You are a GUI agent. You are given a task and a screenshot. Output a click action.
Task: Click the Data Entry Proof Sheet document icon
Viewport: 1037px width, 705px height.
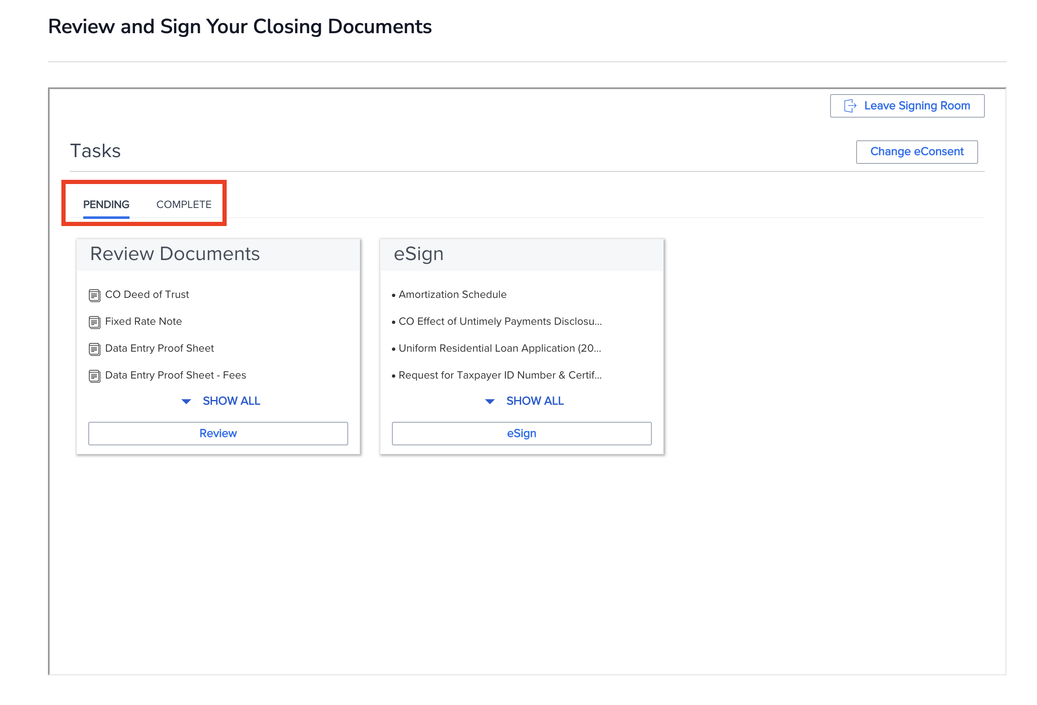(94, 349)
